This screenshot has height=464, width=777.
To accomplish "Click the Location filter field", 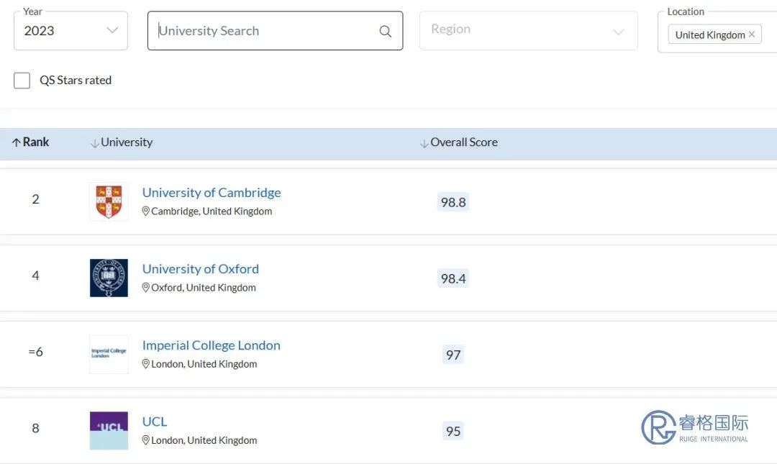I will click(717, 32).
